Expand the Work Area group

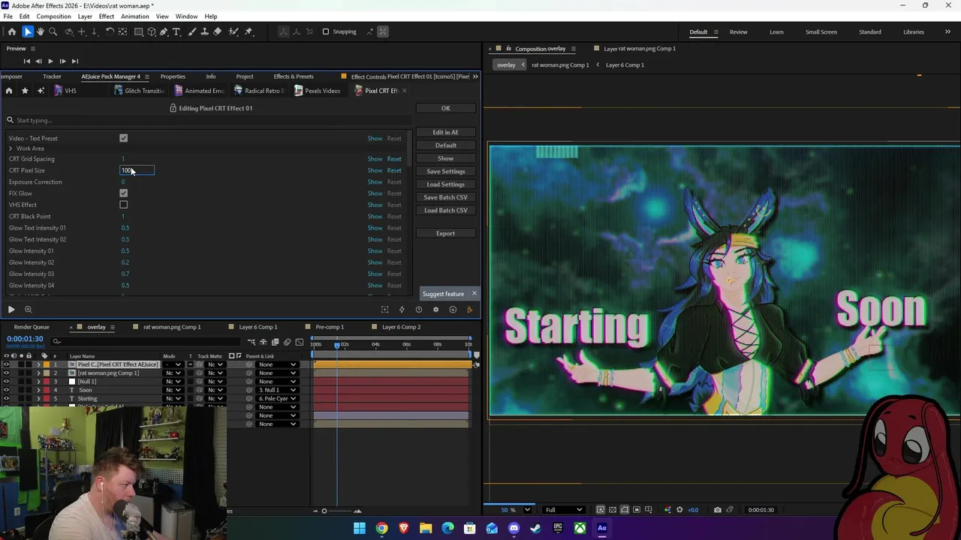pos(11,148)
